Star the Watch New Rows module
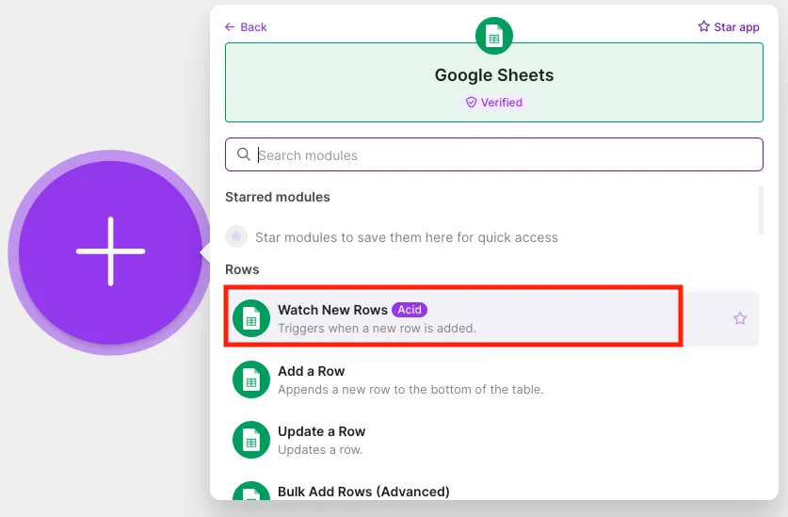 click(x=740, y=318)
